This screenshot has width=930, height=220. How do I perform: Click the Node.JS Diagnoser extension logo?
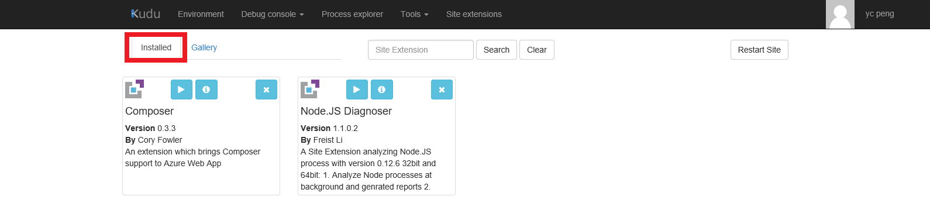pos(310,89)
